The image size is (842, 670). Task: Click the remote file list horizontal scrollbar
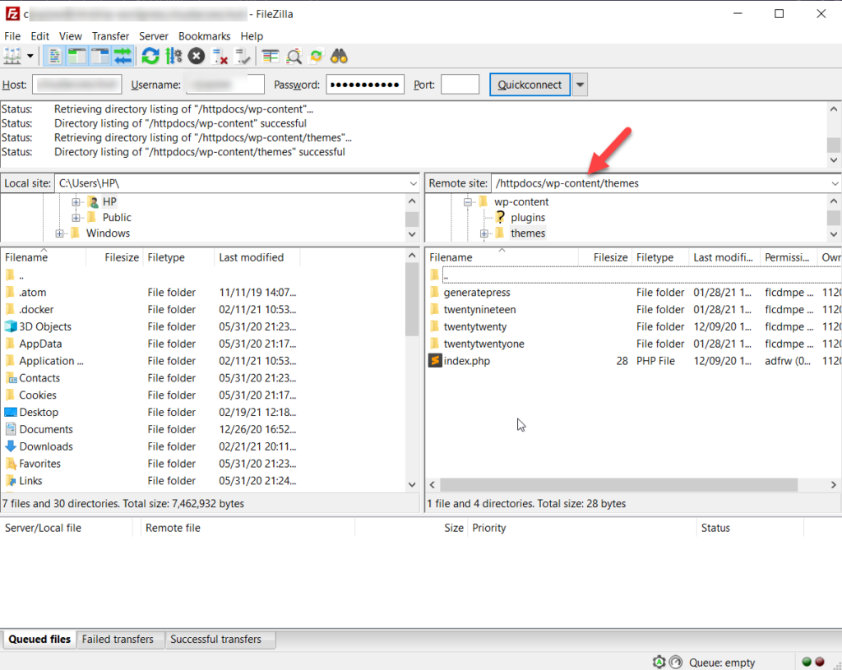pos(618,485)
